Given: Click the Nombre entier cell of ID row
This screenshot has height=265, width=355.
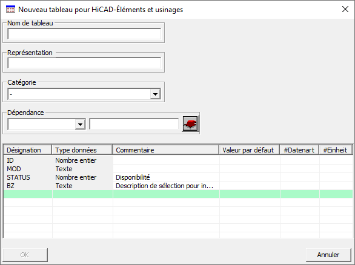Looking at the screenshot, I should click(x=82, y=160).
